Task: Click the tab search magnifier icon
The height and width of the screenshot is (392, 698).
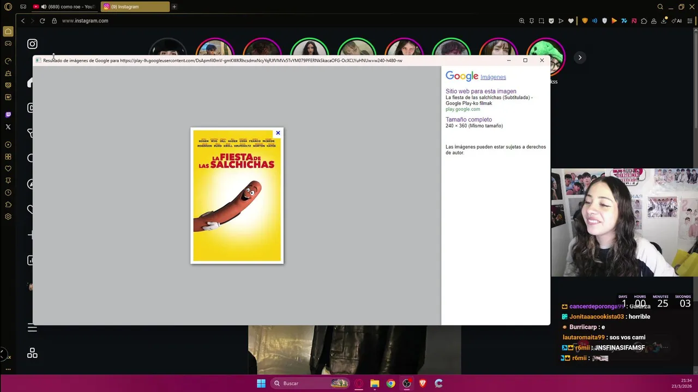Action: point(660,7)
